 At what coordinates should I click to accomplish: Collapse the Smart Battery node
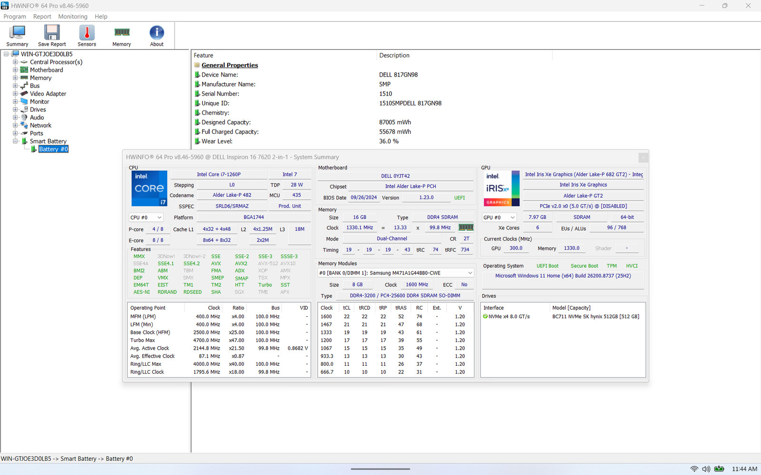click(x=15, y=141)
